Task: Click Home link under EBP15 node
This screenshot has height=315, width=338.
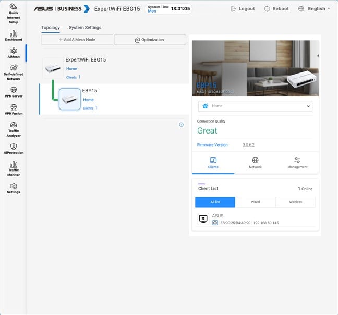Action: pos(88,100)
